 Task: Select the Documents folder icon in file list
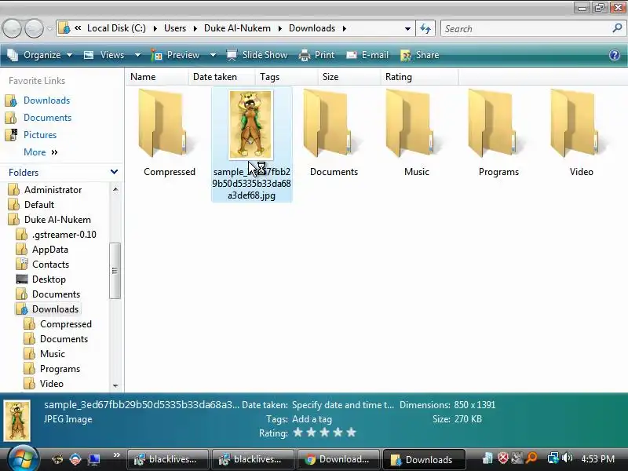click(334, 124)
